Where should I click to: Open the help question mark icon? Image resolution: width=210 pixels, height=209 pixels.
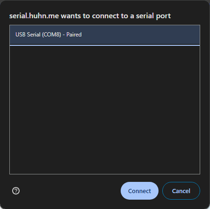pyautogui.click(x=16, y=191)
